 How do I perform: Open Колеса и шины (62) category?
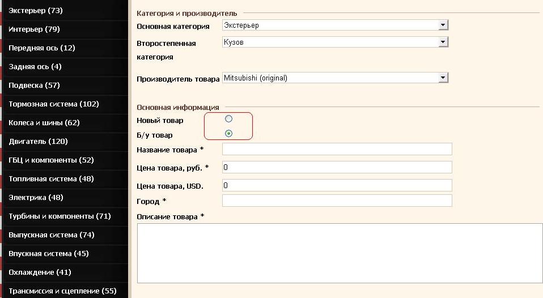[x=44, y=123]
